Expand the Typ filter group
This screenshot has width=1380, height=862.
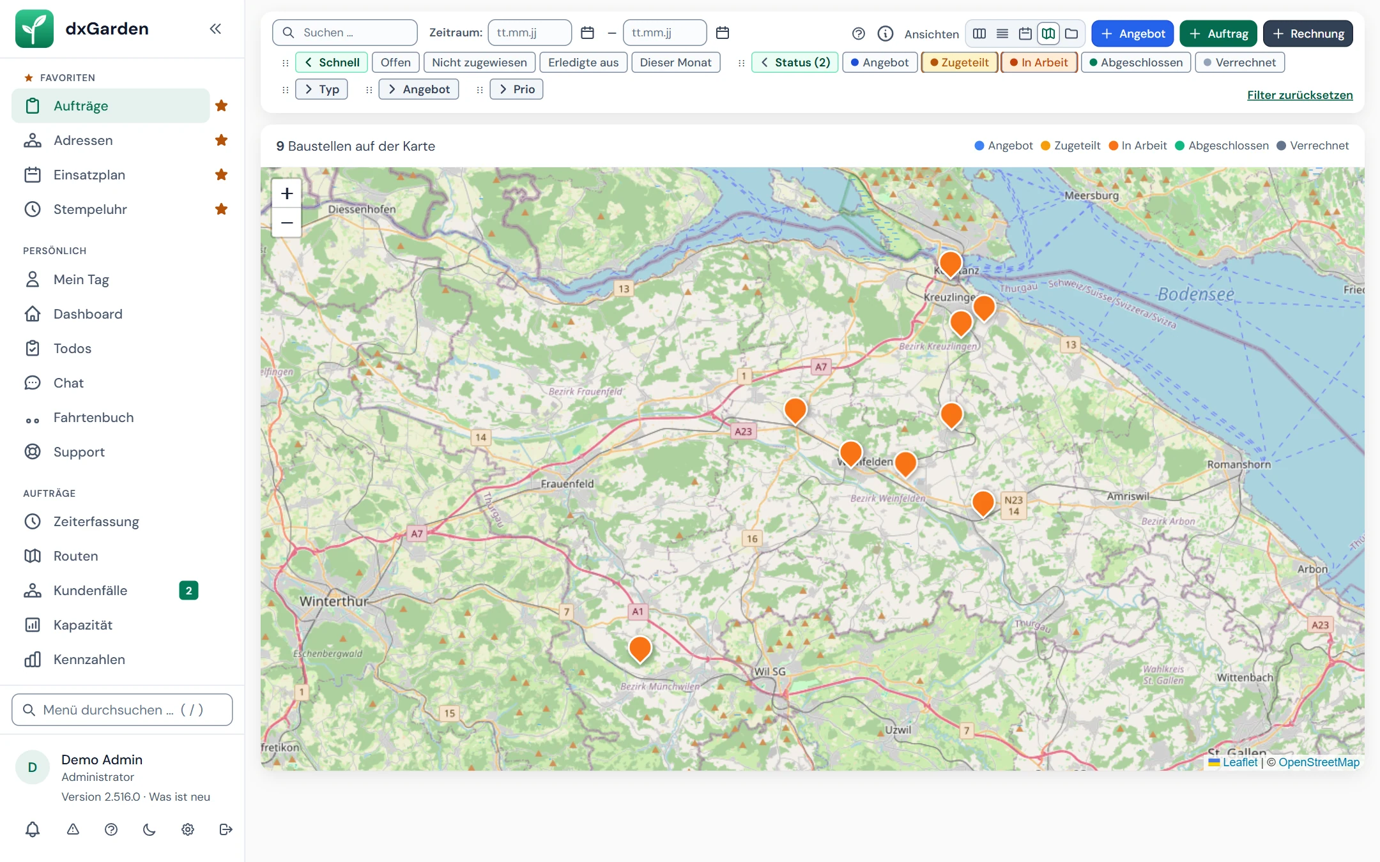[321, 89]
